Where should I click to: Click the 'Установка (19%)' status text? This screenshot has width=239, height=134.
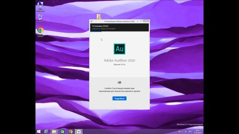coord(100,26)
